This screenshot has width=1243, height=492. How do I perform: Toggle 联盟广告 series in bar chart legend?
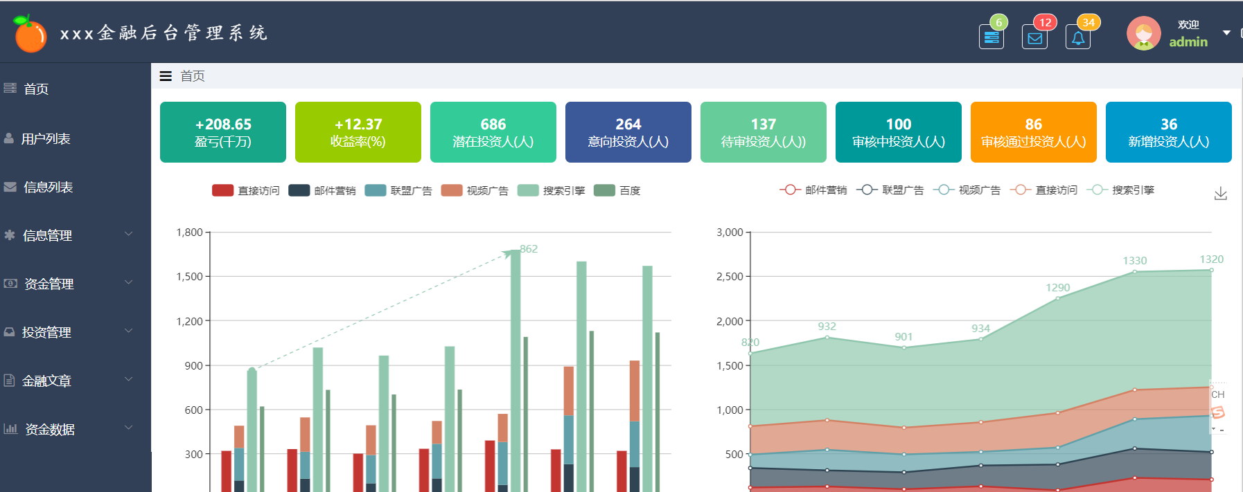(x=398, y=190)
